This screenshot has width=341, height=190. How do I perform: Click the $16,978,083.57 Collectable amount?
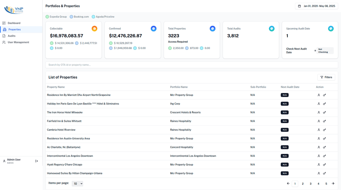pos(67,36)
